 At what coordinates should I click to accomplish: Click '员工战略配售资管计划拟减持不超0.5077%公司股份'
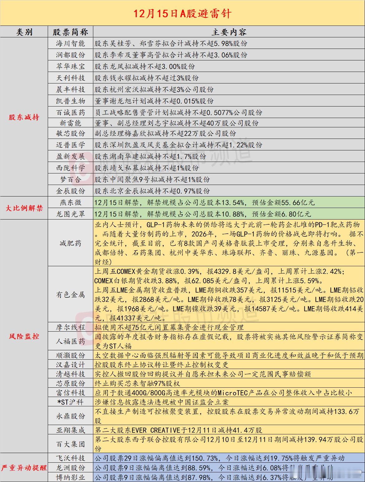[178, 112]
